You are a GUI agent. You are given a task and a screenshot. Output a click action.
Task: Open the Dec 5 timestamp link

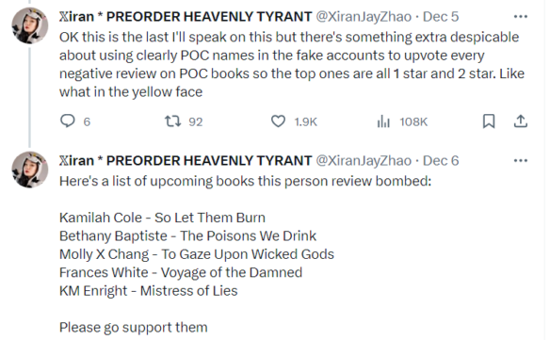441,17
